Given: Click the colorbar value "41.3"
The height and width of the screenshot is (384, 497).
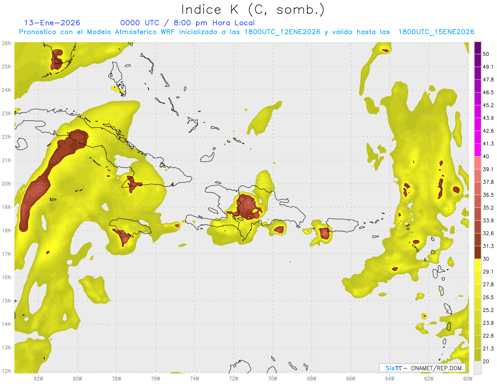Looking at the screenshot, I should pyautogui.click(x=488, y=144).
